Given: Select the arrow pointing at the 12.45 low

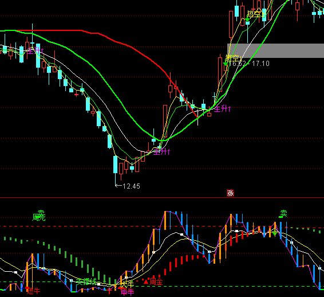Looking at the screenshot, I should point(118,186).
